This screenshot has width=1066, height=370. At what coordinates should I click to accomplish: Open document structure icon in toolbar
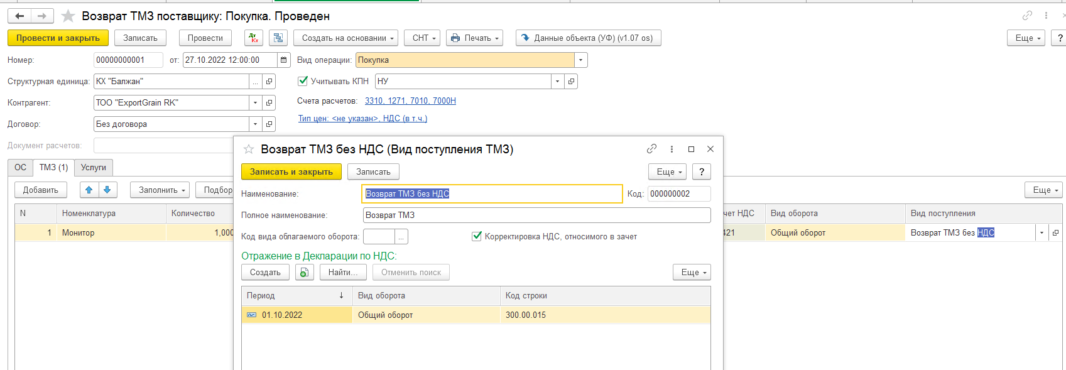click(x=278, y=38)
